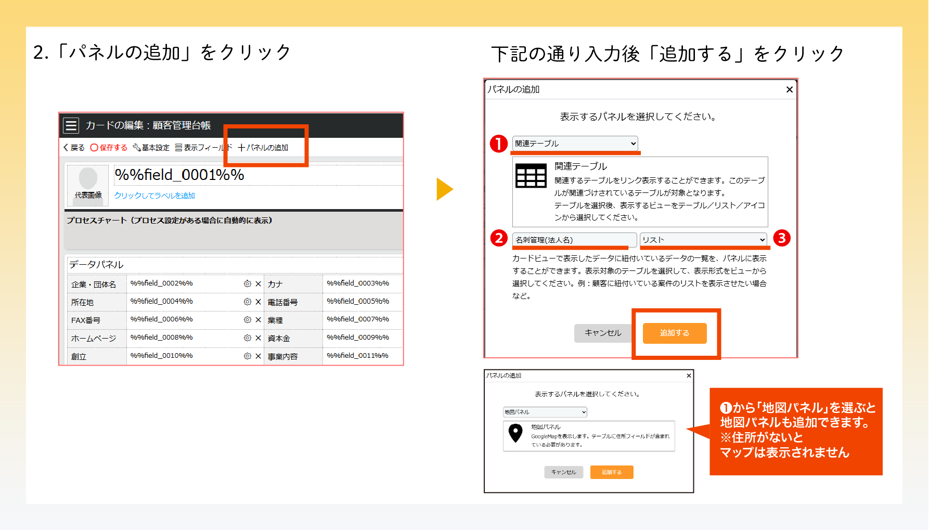Image resolution: width=929 pixels, height=531 pixels.
Task: Open the hamburger menu in card editor header
Action: (71, 125)
